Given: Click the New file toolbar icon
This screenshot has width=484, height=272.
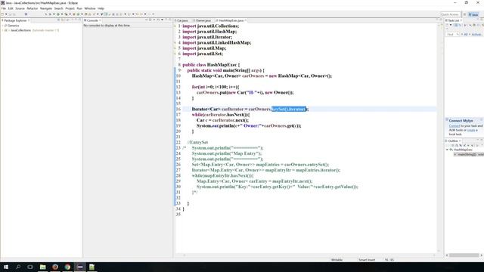Looking at the screenshot, I should (2, 14).
